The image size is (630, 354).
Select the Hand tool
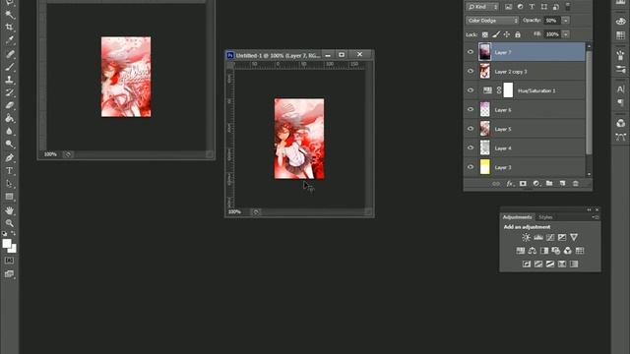pyautogui.click(x=9, y=210)
